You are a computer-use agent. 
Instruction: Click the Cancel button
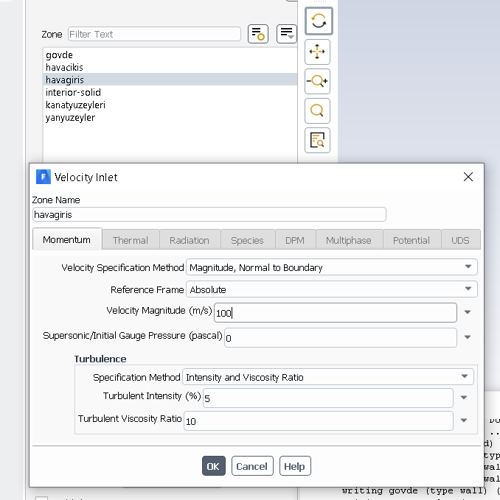pyautogui.click(x=252, y=466)
